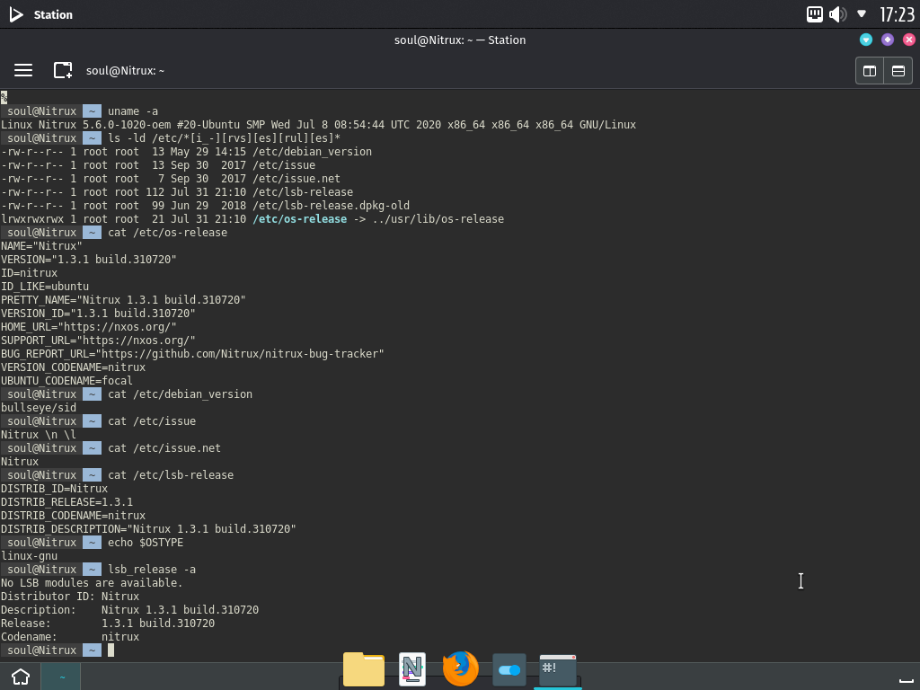Launch Firefox from the dock
920x690 pixels.
pyautogui.click(x=461, y=668)
